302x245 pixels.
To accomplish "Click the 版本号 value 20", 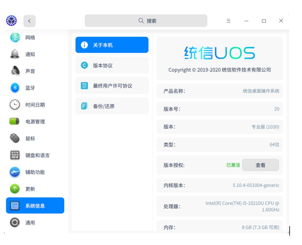I will coord(277,109).
